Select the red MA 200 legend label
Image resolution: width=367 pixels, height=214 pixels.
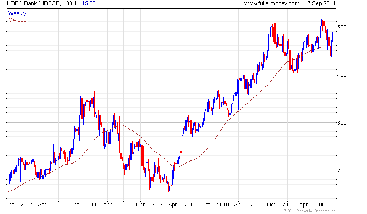tap(18, 20)
